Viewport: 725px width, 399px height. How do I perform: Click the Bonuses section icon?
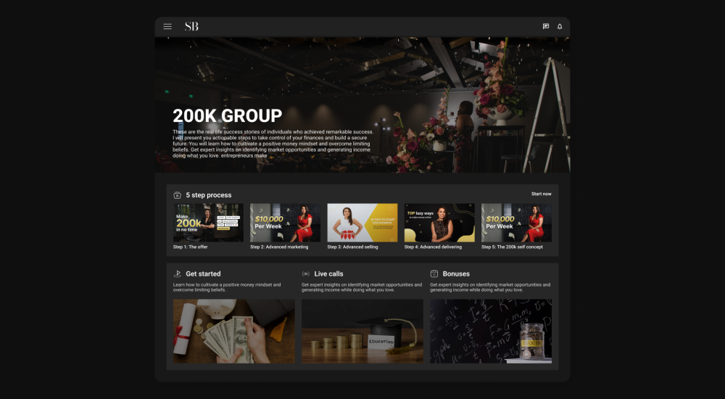point(434,274)
